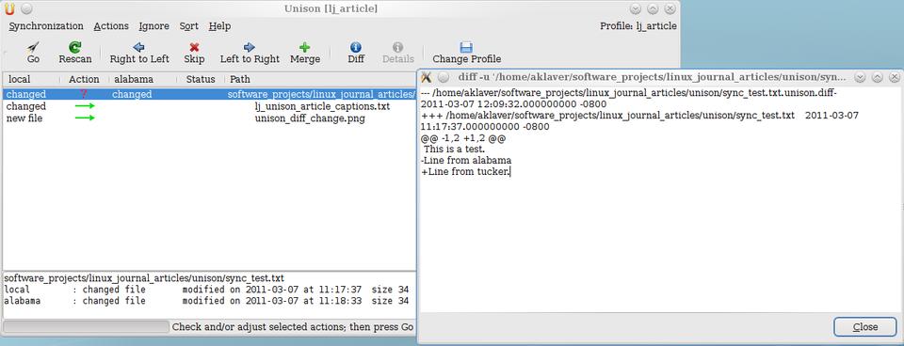This screenshot has height=346, width=904.
Task: Open the Diff info icon
Action: point(356,47)
